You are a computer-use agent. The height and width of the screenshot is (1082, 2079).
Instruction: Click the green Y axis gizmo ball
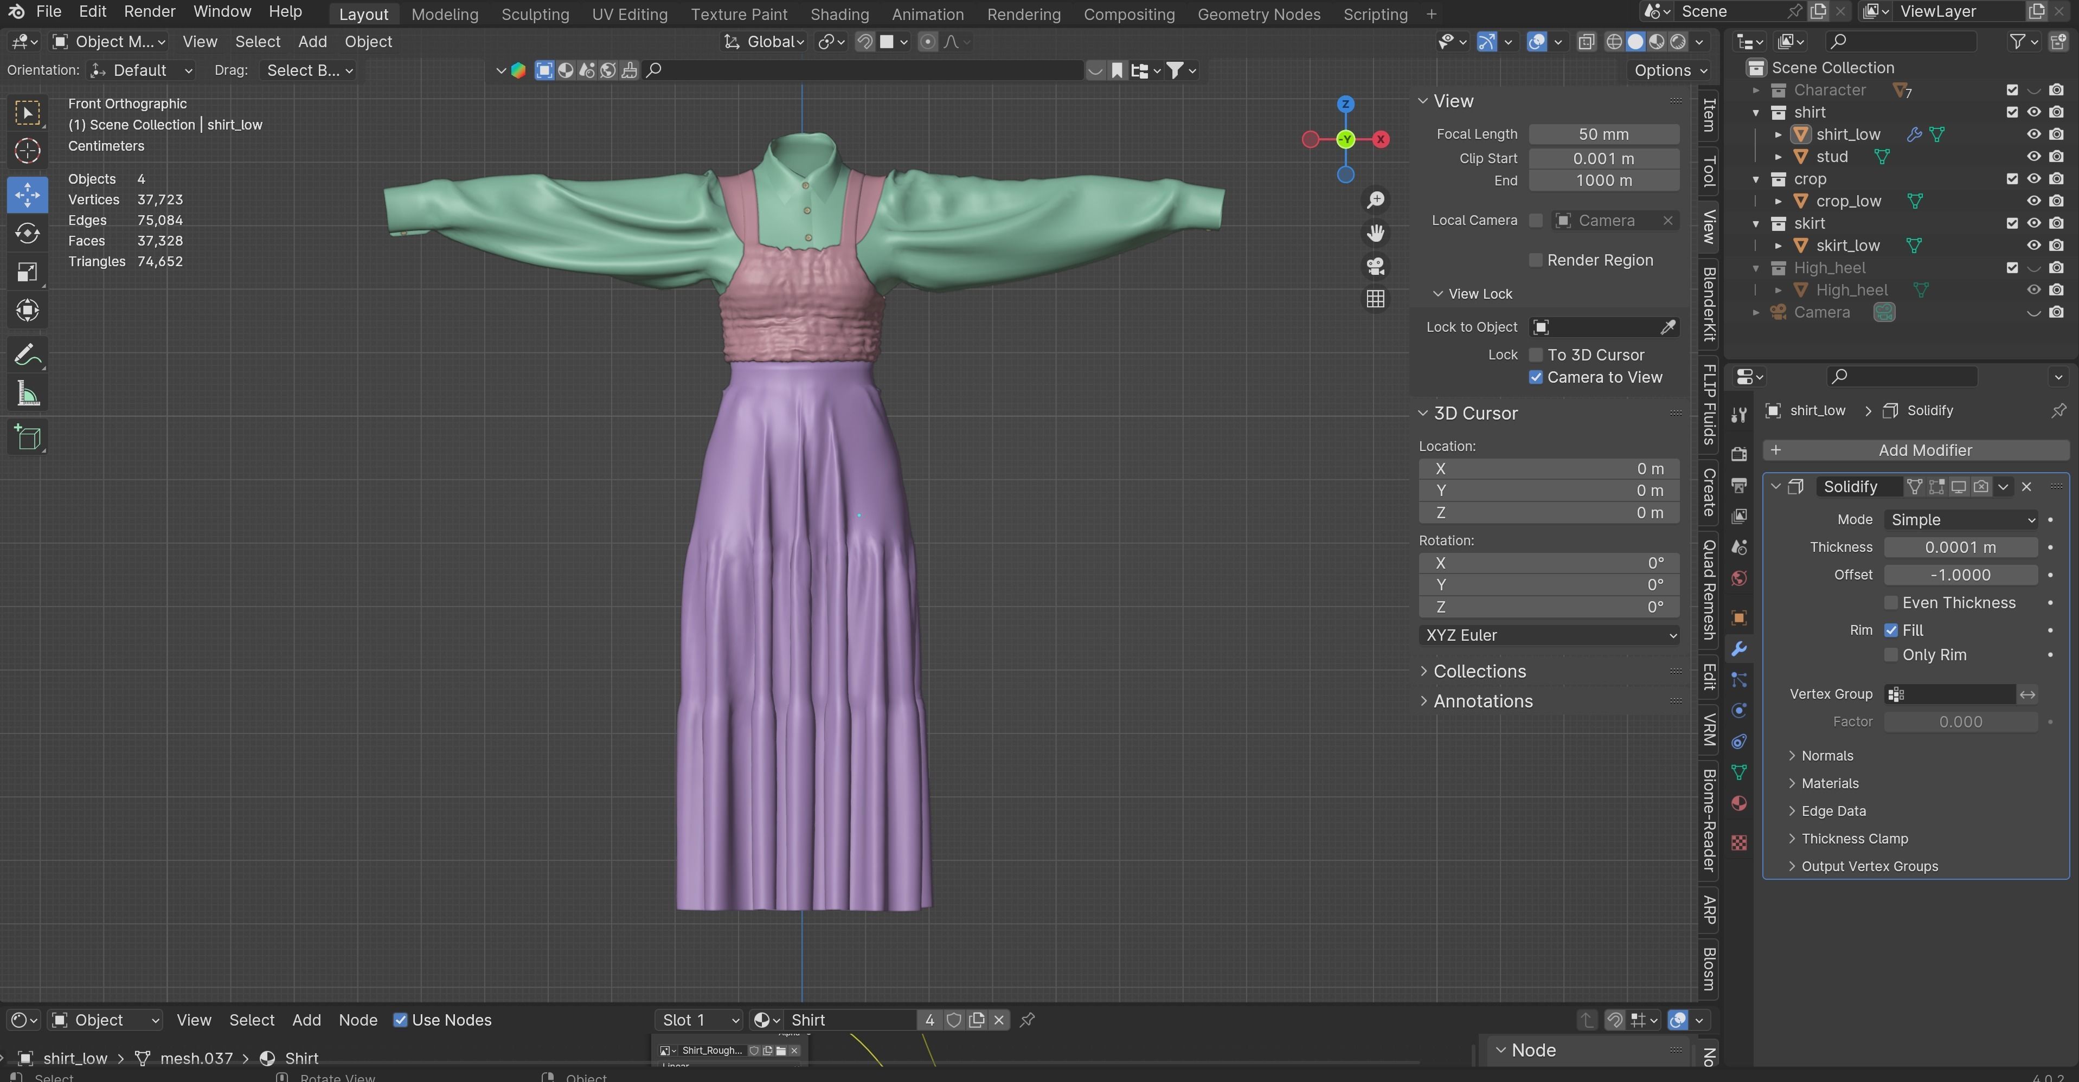pyautogui.click(x=1345, y=140)
